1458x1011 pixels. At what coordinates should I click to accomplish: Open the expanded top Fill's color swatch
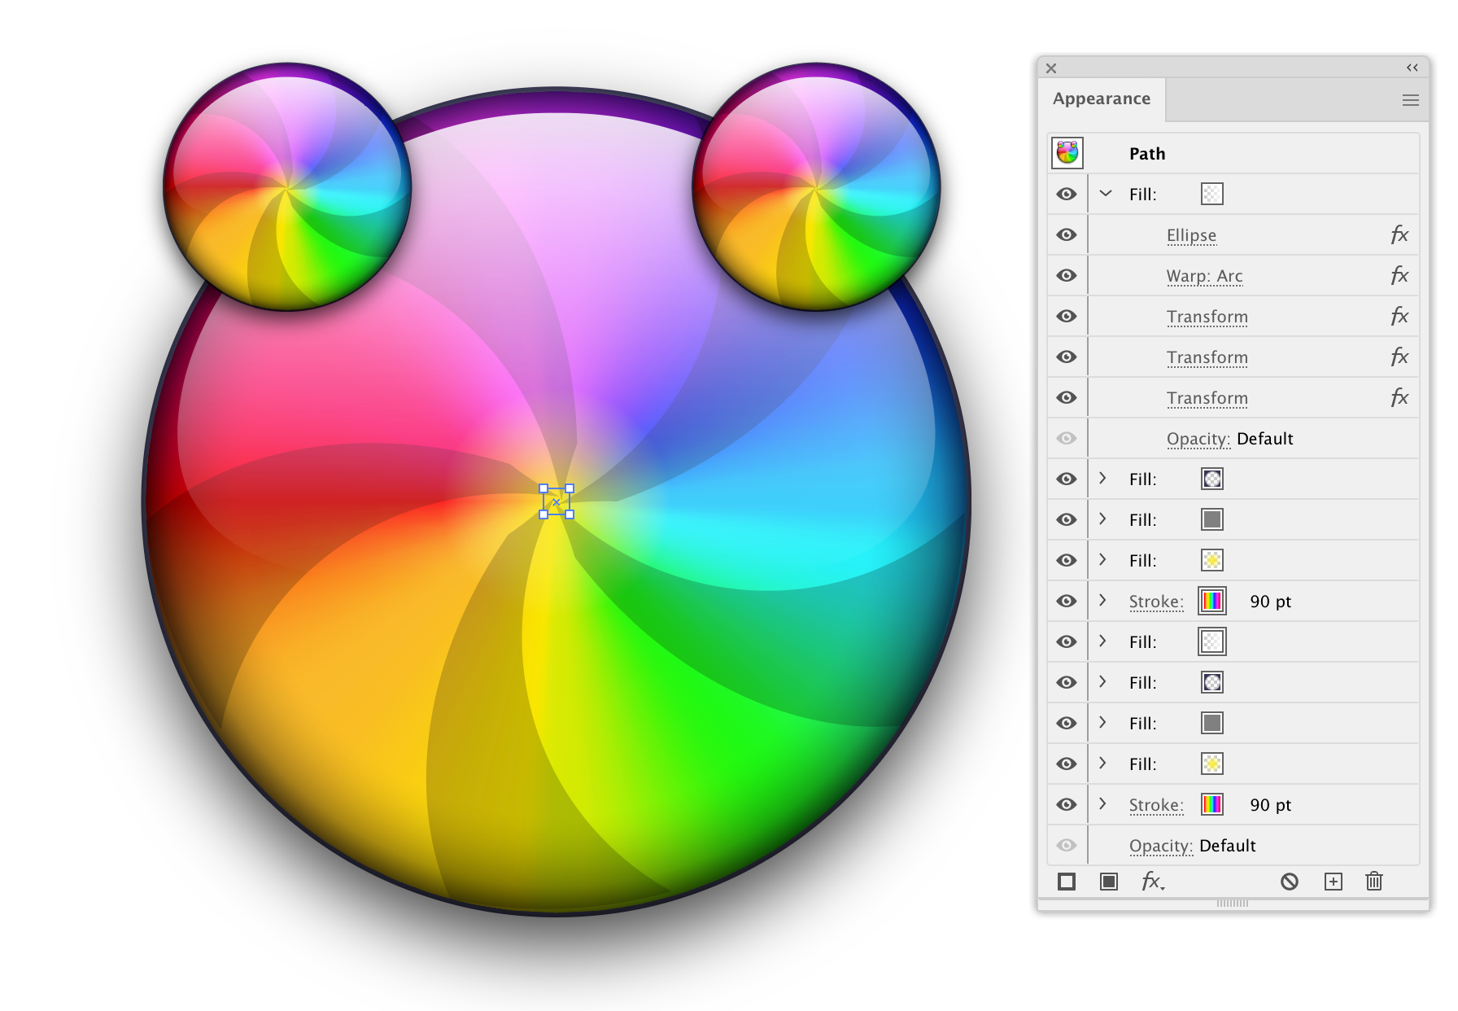tap(1212, 194)
